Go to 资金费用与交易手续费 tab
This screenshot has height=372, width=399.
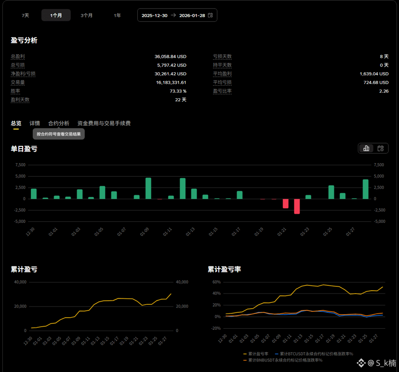[x=104, y=123]
